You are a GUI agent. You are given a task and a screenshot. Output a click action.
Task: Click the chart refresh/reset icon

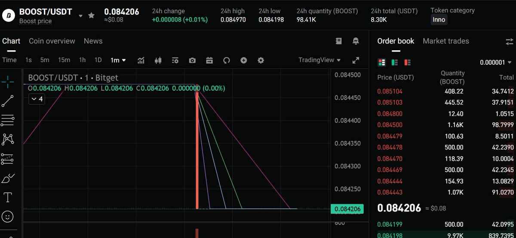click(x=227, y=60)
